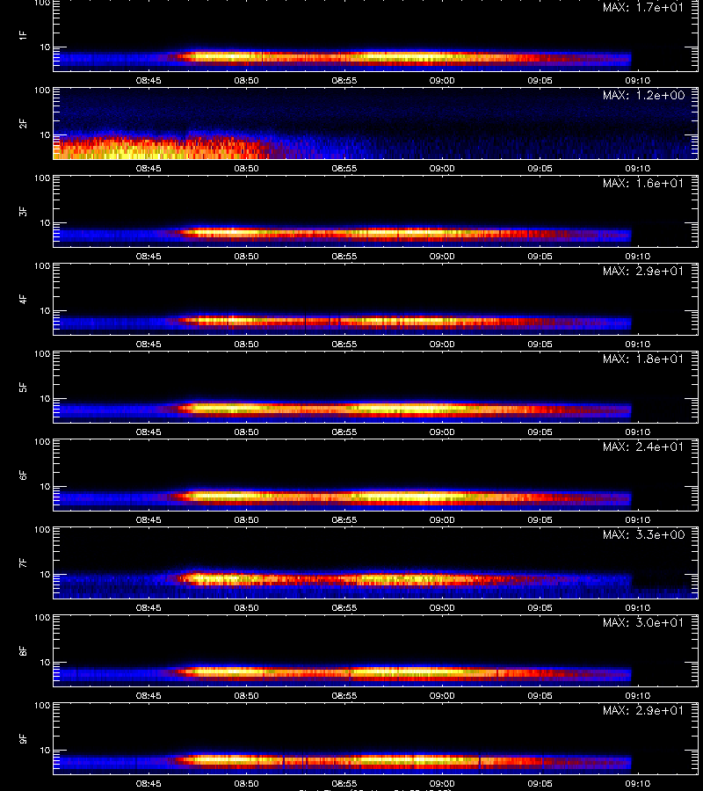Click the 09:10 tick label under panel 1F
Image resolution: width=703 pixels, height=791 pixels.
[638, 80]
